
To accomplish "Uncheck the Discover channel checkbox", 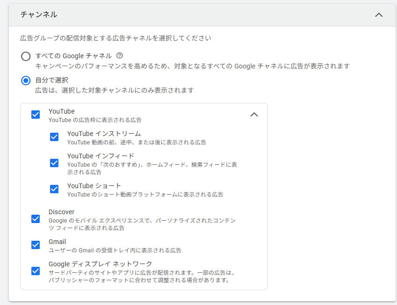I will point(35,219).
